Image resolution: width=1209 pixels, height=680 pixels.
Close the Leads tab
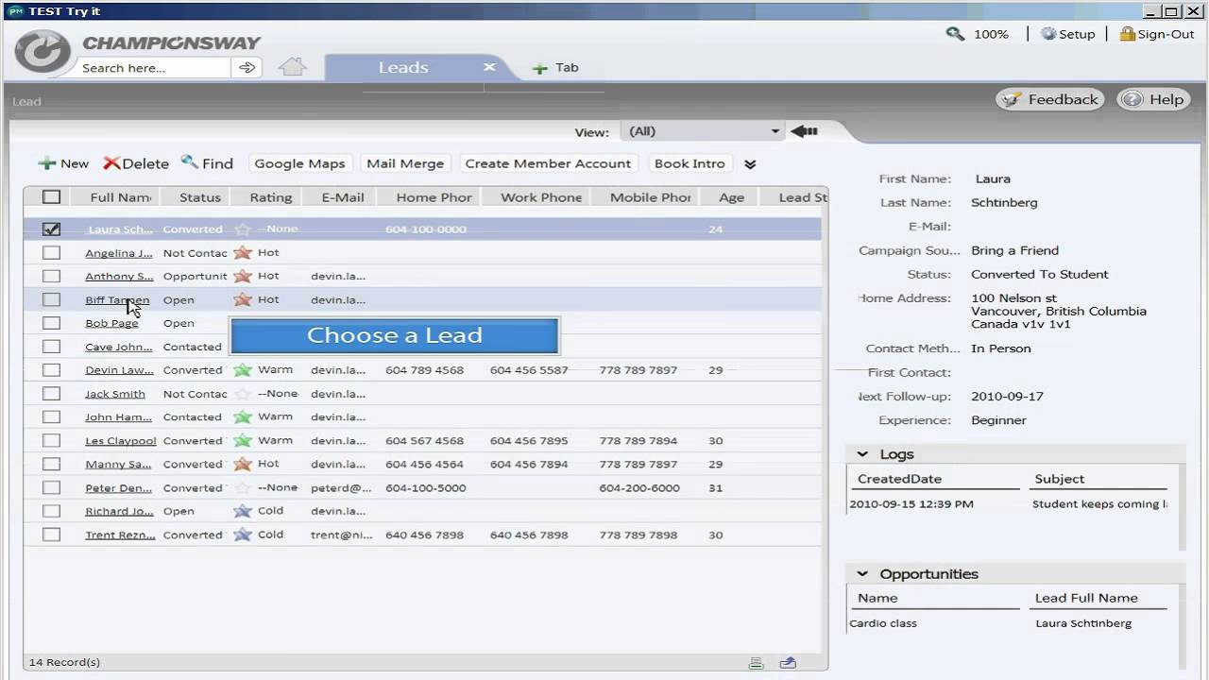489,67
